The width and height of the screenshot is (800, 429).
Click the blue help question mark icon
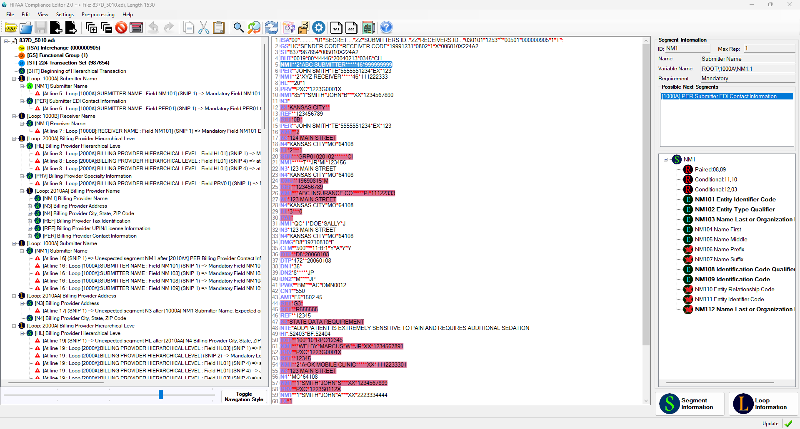pyautogui.click(x=386, y=28)
